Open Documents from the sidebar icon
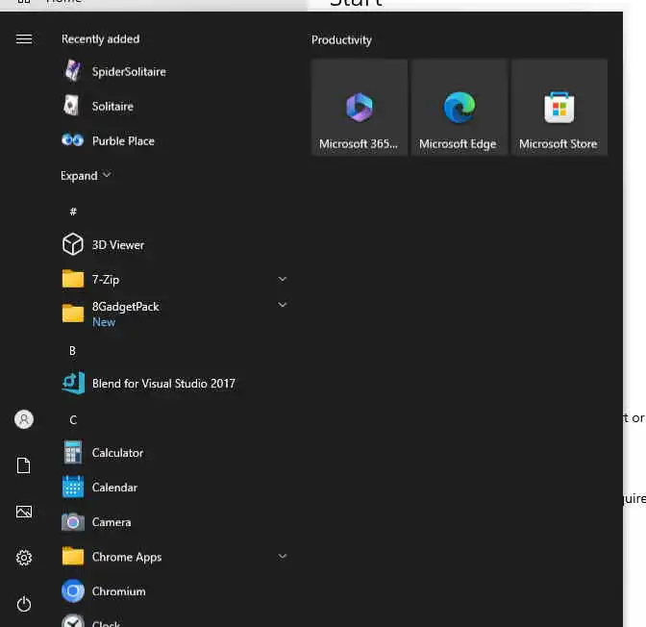This screenshot has width=646, height=627. tap(24, 465)
